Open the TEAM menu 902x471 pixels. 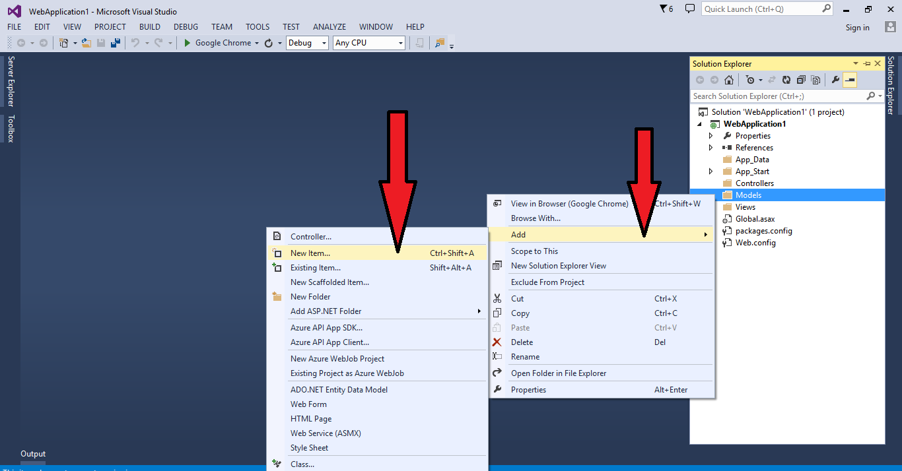point(222,26)
